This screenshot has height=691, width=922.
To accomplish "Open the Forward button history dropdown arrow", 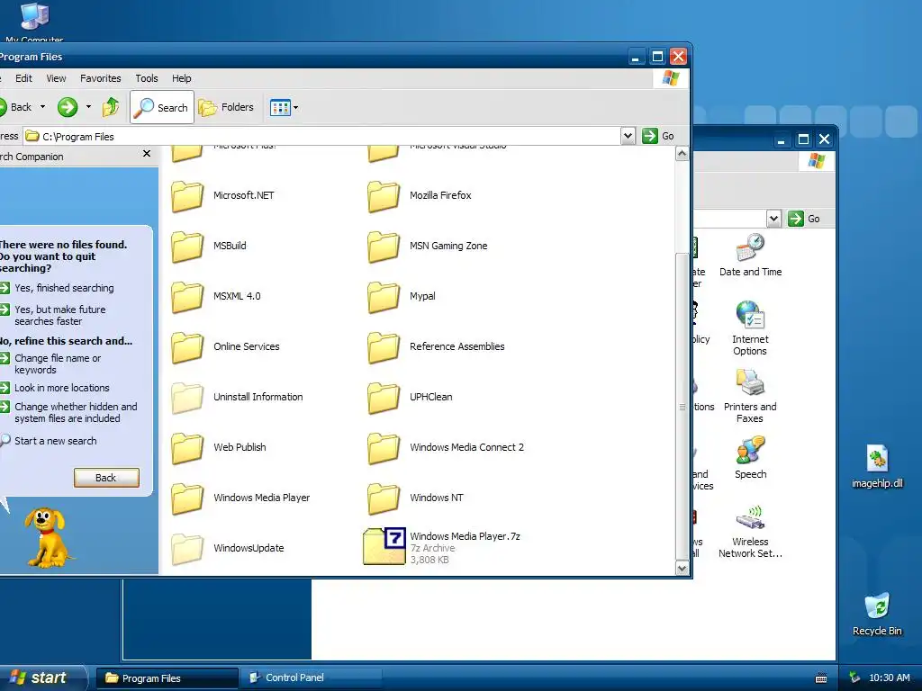I will point(88,107).
